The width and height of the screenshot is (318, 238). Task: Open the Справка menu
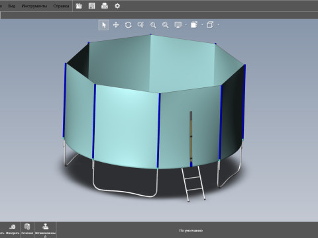(61, 6)
